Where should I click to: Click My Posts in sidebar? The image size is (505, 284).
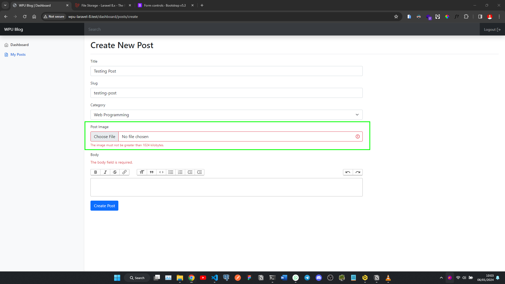(x=18, y=54)
